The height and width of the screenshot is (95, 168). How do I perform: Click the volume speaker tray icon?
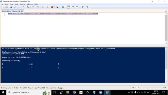145,92
